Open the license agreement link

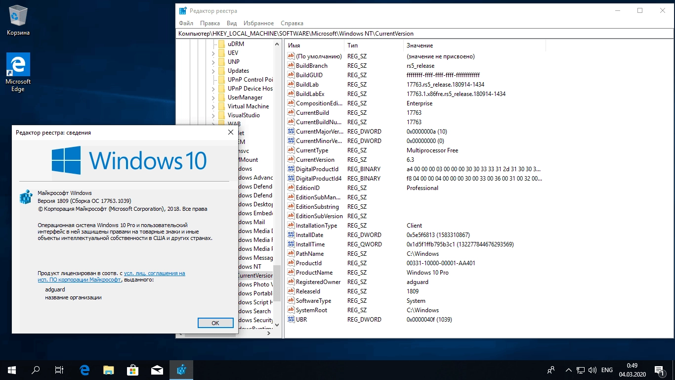(x=112, y=276)
